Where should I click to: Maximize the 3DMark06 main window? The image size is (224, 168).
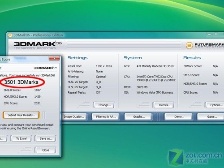(216, 34)
